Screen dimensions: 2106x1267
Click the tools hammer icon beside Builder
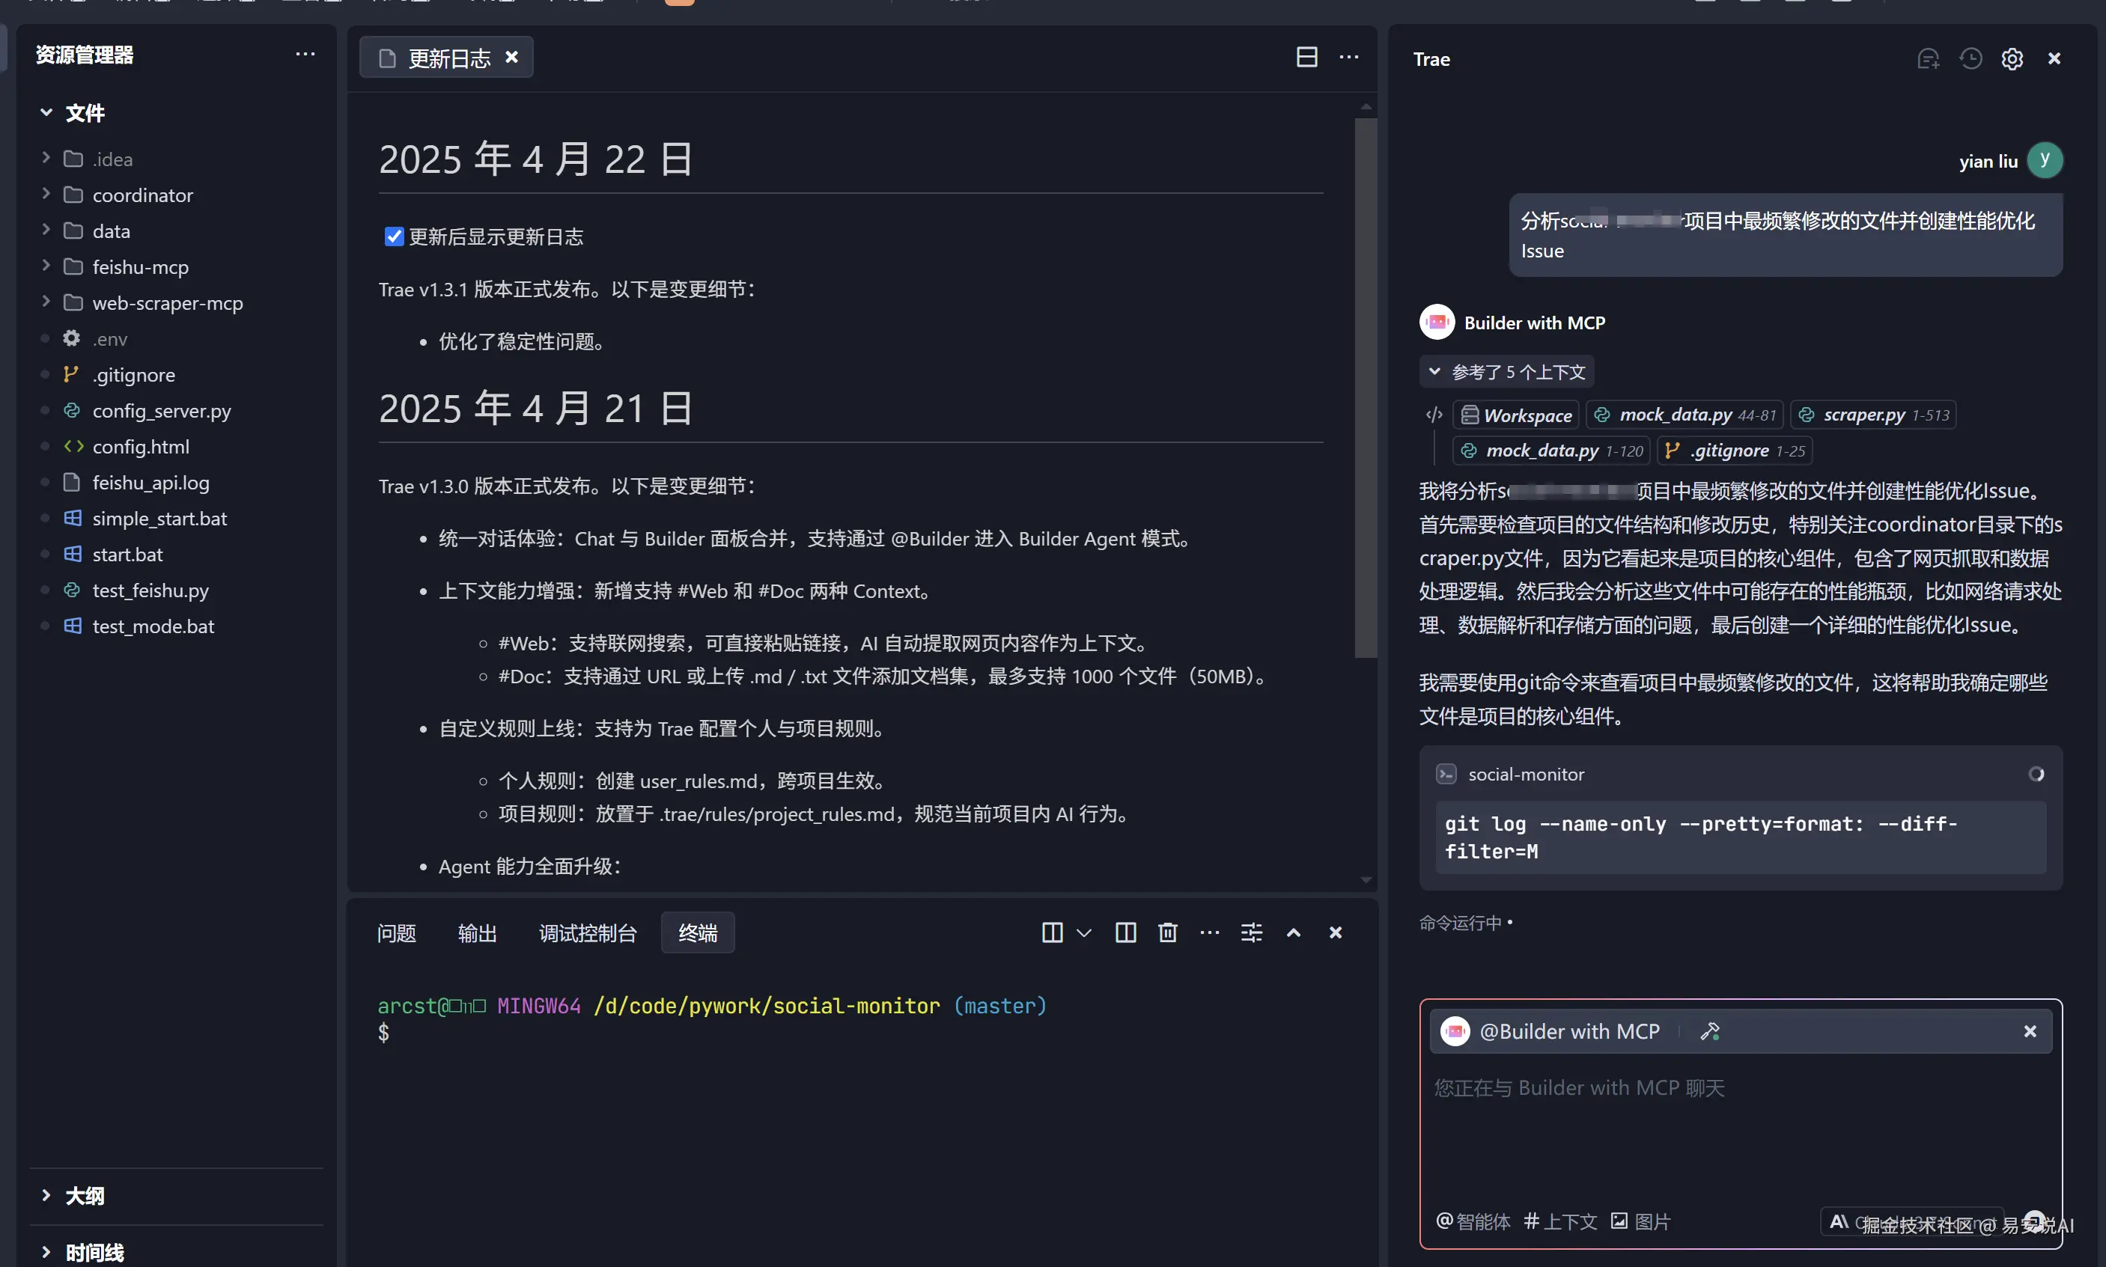tap(1710, 1031)
